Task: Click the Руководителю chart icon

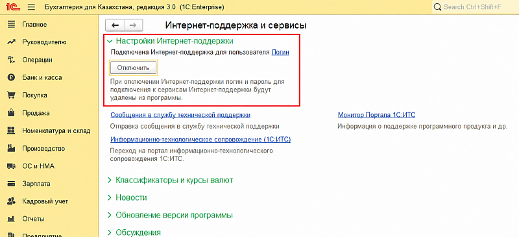Action: [11, 42]
